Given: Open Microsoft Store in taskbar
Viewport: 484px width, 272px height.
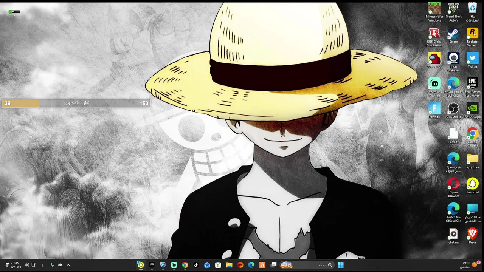Looking at the screenshot, I should [218, 265].
